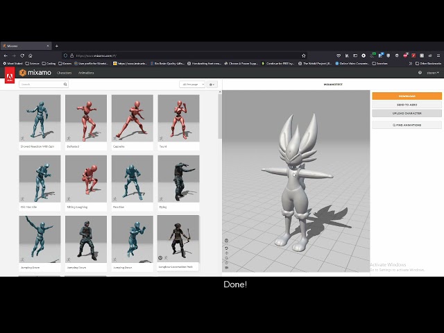Go back with browser back arrow
The image size is (444, 333).
pos(6,55)
